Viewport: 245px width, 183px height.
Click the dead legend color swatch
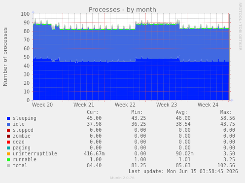8,142
